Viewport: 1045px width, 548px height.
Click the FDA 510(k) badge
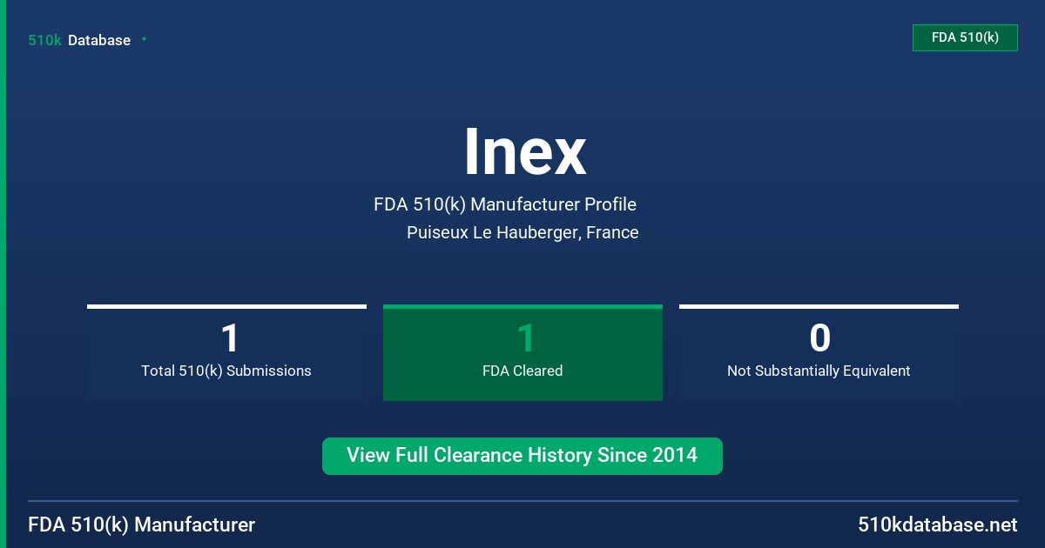[x=965, y=37]
